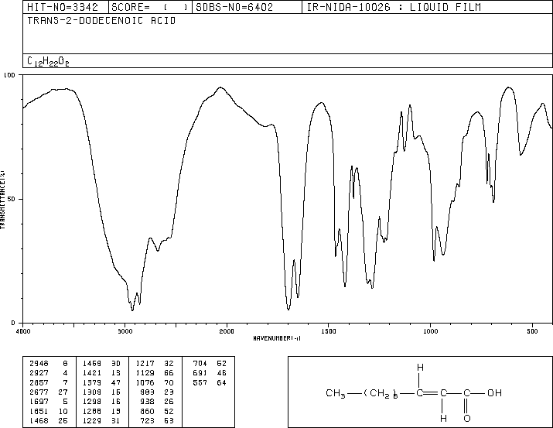553x428 pixels.
Task: Select the 691 peak table entry
Action: coord(210,373)
